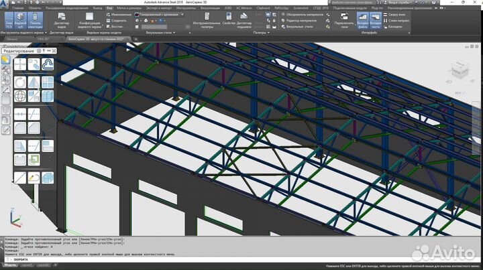483x270 pixels.
Task: Click Join viewports (Соединить) button
Action: click(x=117, y=21)
